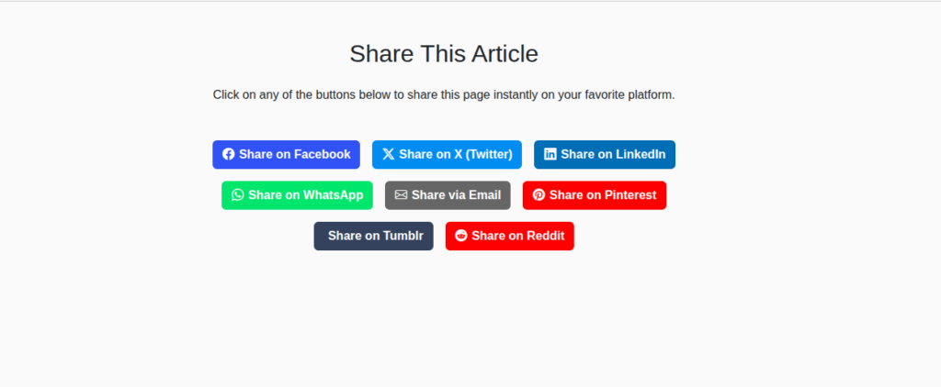The height and width of the screenshot is (387, 941).
Task: Click the Share This Article heading
Action: pos(444,53)
